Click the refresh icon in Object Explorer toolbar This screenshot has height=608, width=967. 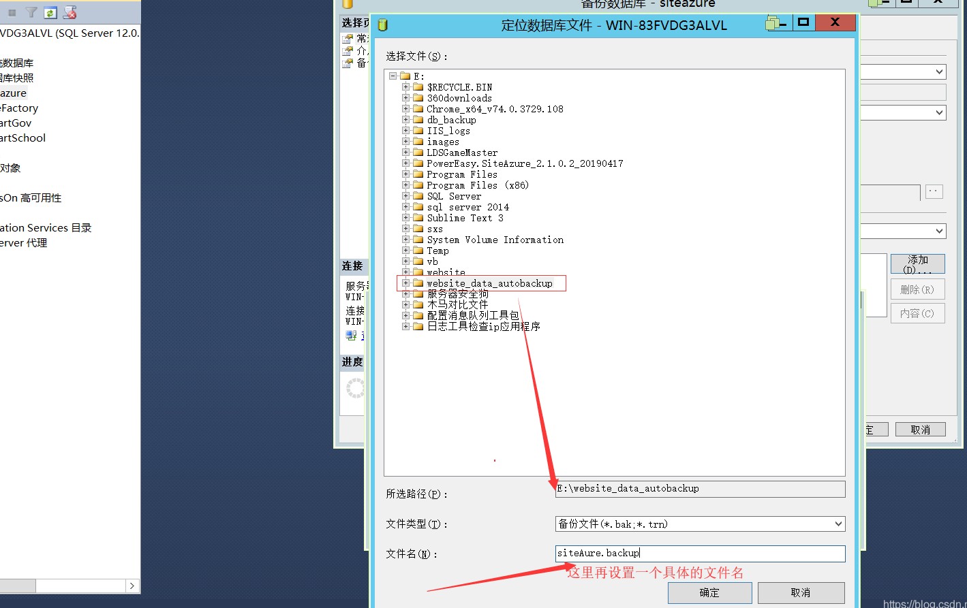coord(50,12)
